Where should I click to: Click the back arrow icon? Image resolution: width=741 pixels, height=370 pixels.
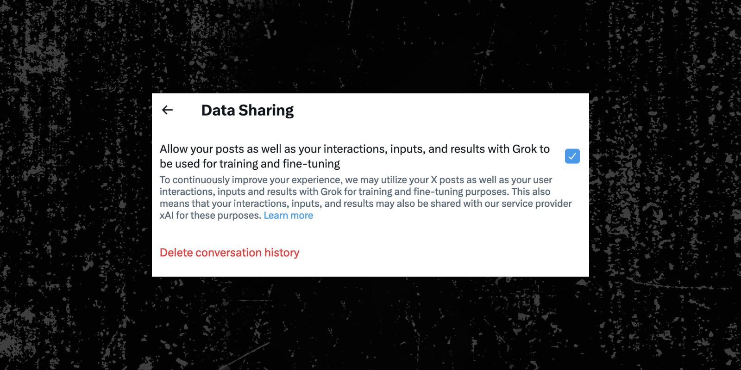coord(167,110)
